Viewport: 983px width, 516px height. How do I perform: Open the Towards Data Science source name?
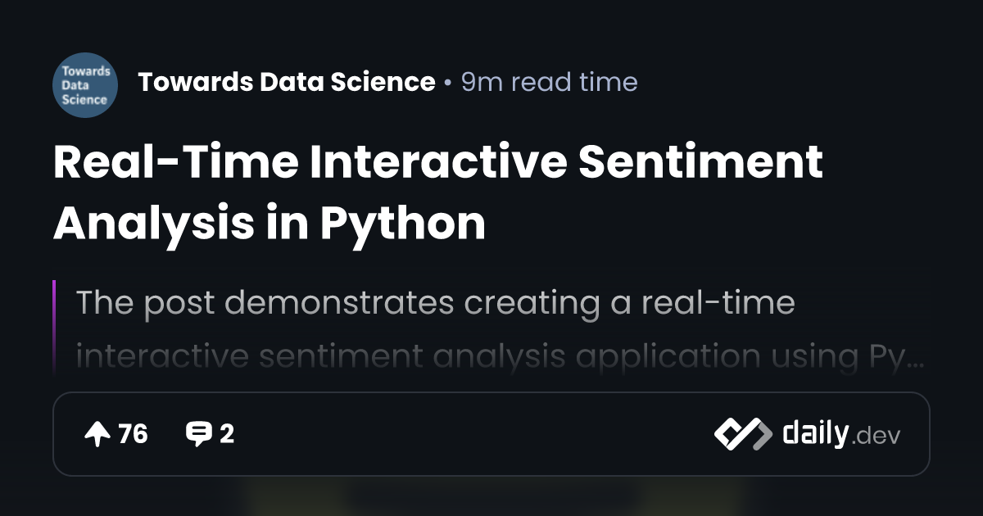tap(286, 82)
